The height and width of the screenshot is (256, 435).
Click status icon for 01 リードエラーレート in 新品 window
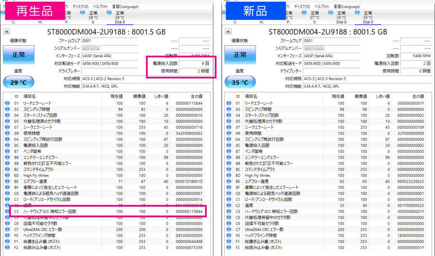[229, 103]
